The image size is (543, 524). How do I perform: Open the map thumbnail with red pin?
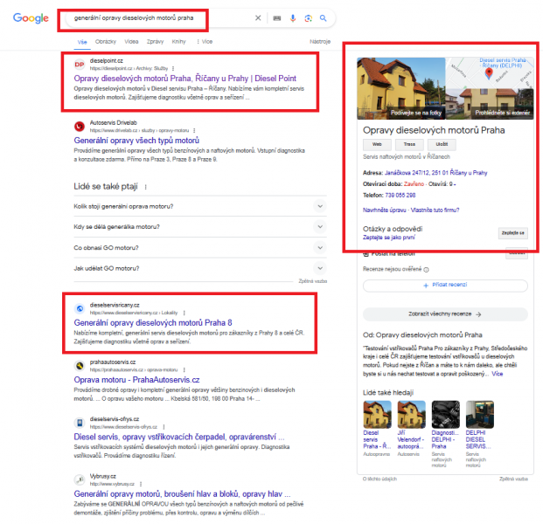[x=490, y=73]
